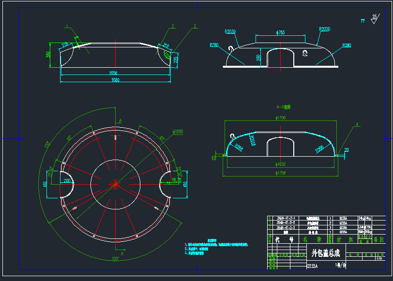The height and width of the screenshot is (281, 393).
Task: Select the 280 radius dimension in plan view
Action: coord(67,181)
